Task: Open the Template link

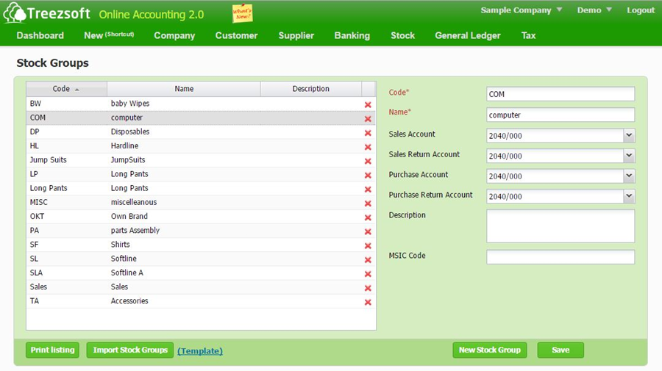Action: [x=200, y=351]
